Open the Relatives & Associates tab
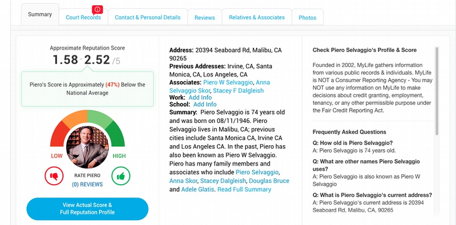Viewport: 456px width, 225px height. tap(257, 17)
